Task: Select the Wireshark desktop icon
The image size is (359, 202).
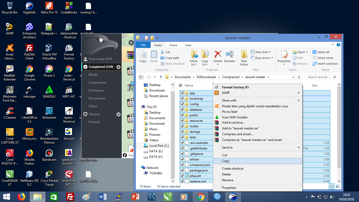Action: coord(49,113)
